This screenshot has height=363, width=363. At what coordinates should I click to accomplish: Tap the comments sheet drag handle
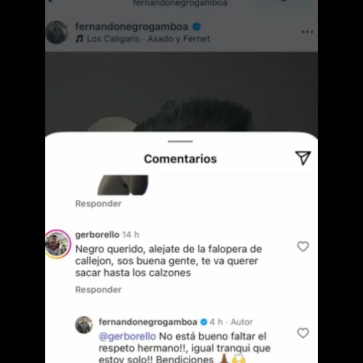tap(180, 141)
